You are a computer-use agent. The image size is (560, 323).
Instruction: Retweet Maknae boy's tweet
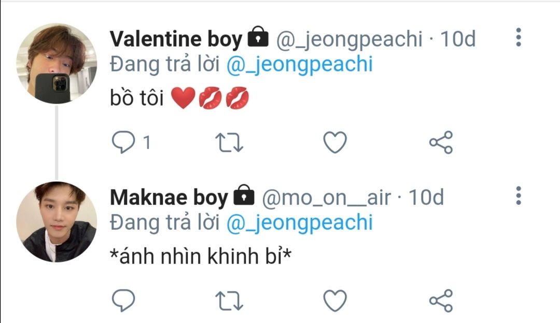(229, 301)
